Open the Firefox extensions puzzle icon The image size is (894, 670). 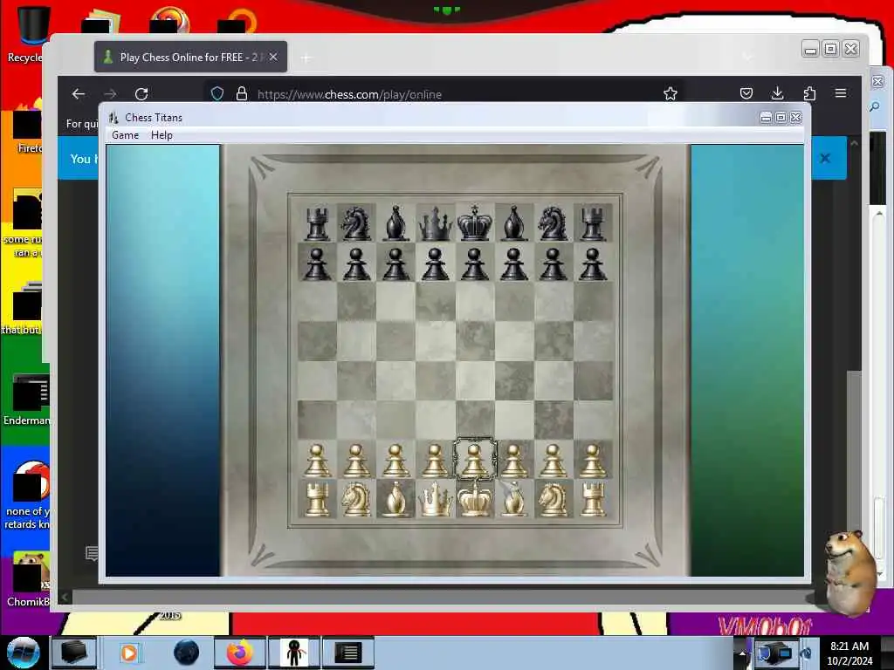809,93
